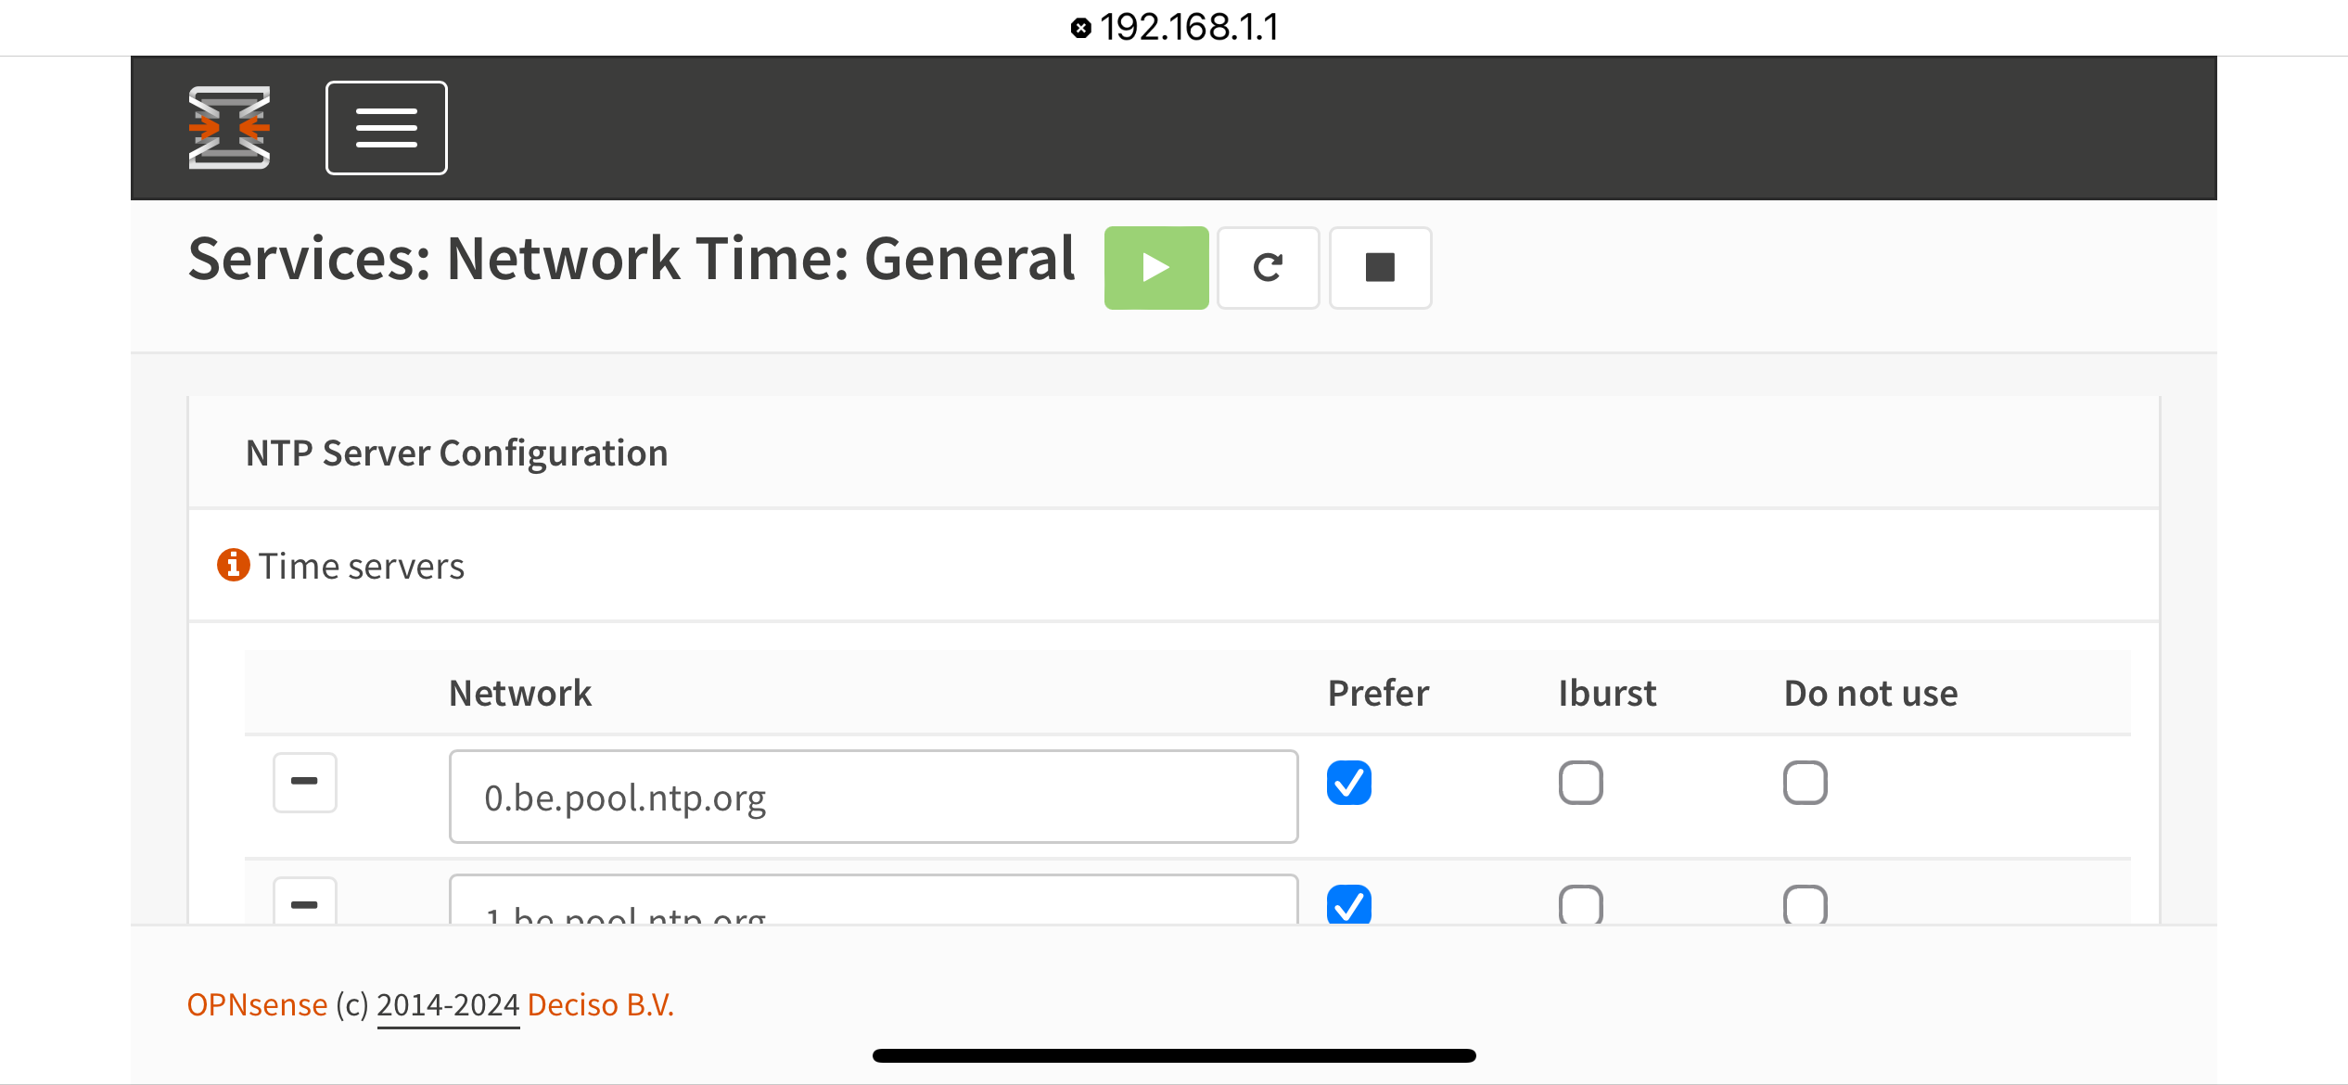The width and height of the screenshot is (2348, 1085).
Task: Click the OPNsense logo icon
Action: click(x=229, y=128)
